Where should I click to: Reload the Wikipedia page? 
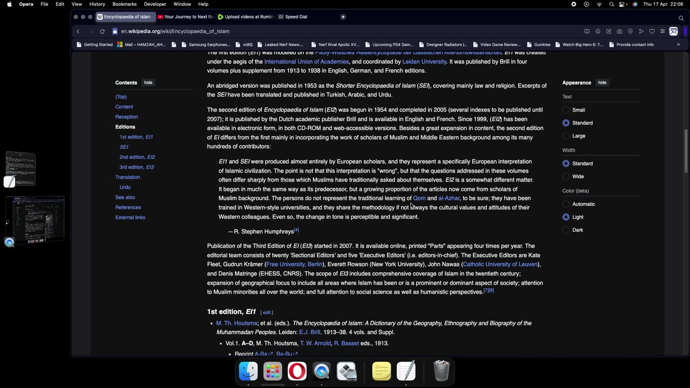coord(102,31)
